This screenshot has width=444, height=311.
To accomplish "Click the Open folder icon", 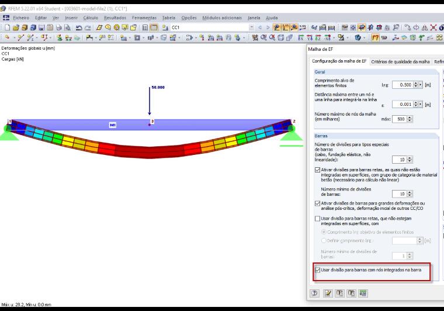I will pyautogui.click(x=16, y=27).
